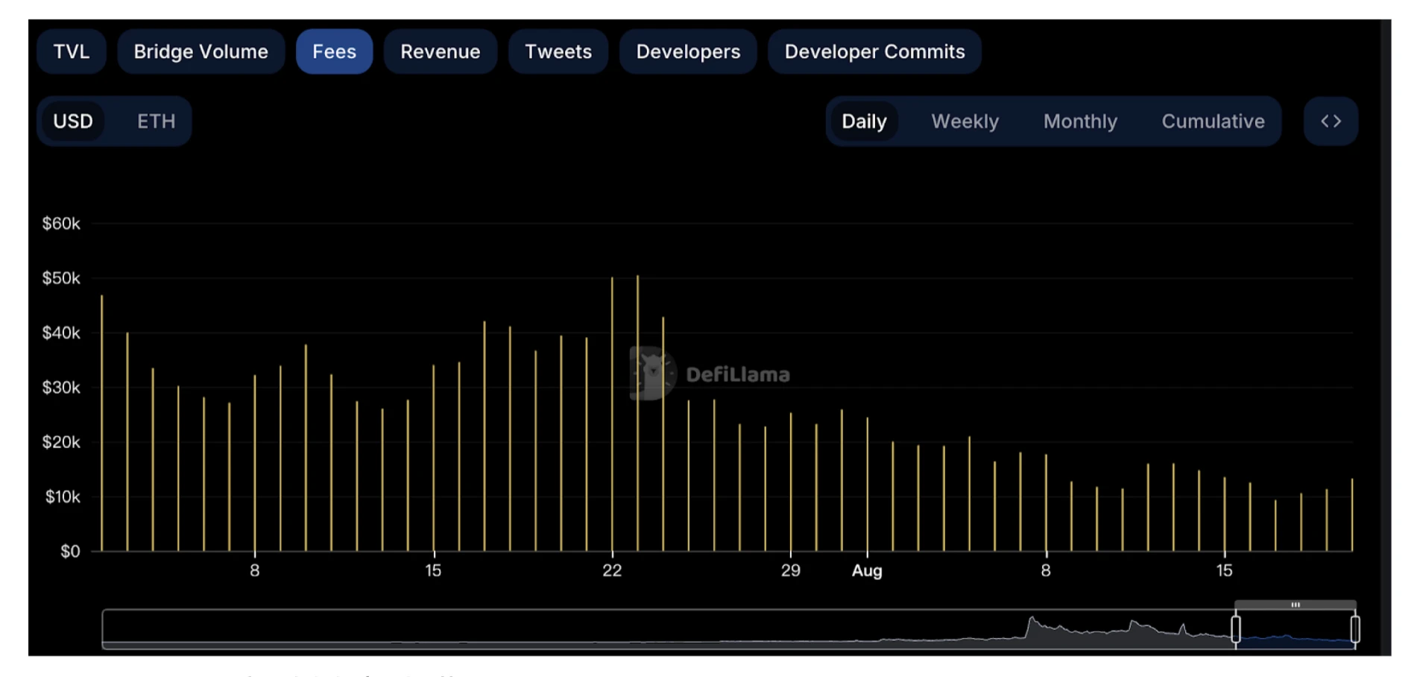Switch to the TVL tab
The image size is (1414, 677).
pos(72,51)
